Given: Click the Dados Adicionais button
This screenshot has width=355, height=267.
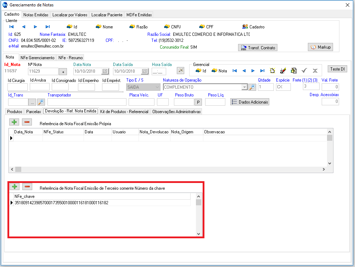Looking at the screenshot, I should point(250,102).
